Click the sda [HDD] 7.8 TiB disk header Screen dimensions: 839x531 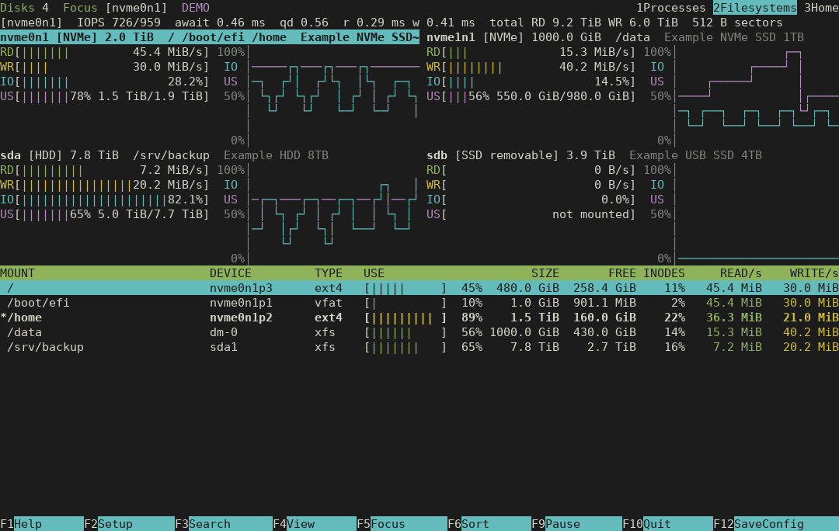(164, 155)
